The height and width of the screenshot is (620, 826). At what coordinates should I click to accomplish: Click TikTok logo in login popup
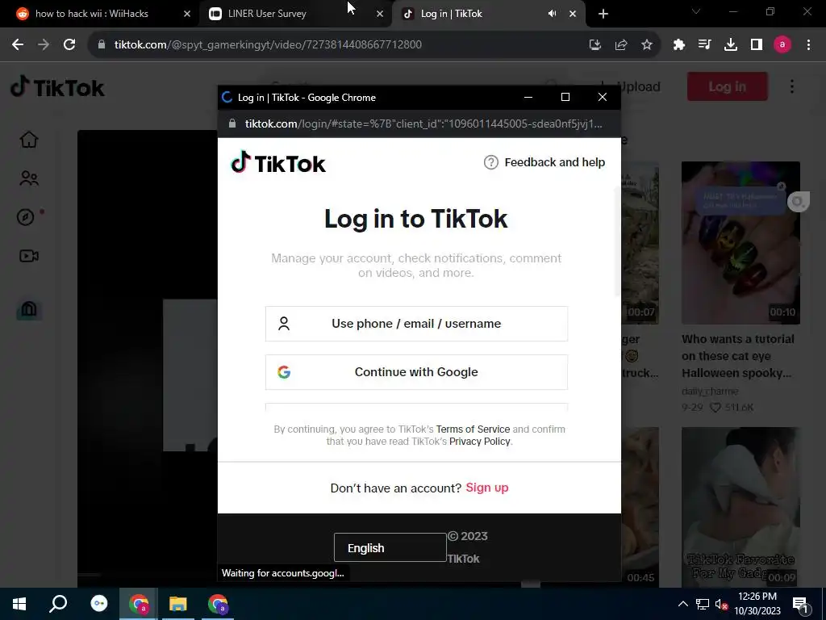(x=278, y=162)
